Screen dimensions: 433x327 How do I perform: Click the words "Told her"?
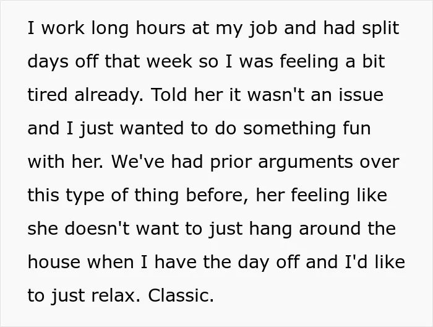point(187,95)
